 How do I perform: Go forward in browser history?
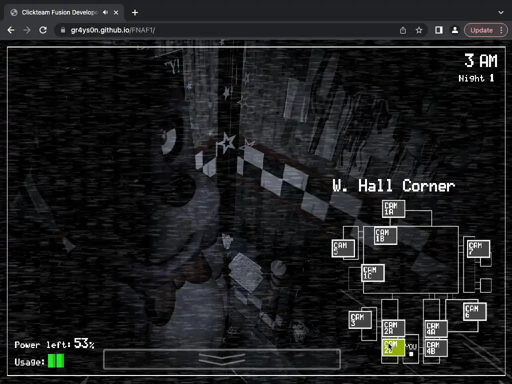click(27, 30)
